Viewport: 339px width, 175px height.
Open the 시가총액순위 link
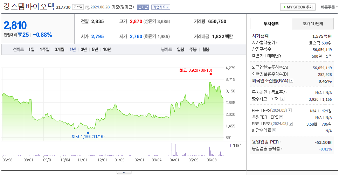(x=263, y=43)
